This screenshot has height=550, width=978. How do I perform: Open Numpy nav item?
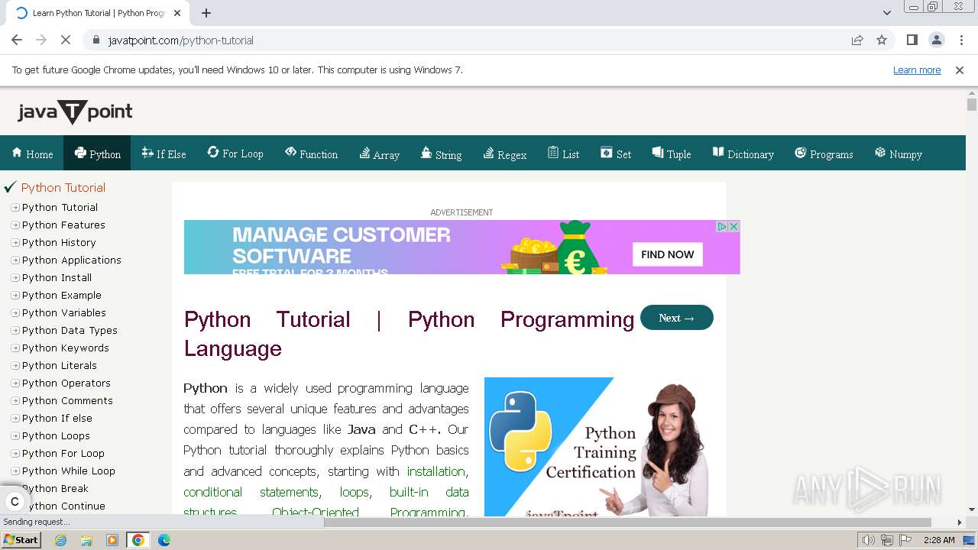click(x=899, y=154)
